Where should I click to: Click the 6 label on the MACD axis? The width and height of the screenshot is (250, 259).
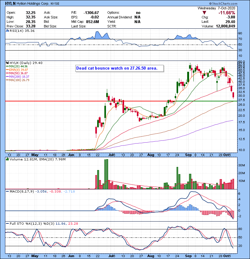tap(239, 193)
